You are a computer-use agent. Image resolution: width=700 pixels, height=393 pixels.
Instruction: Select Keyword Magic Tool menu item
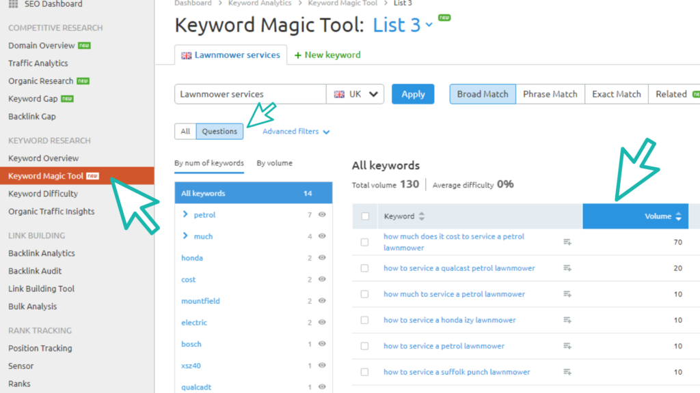77,176
